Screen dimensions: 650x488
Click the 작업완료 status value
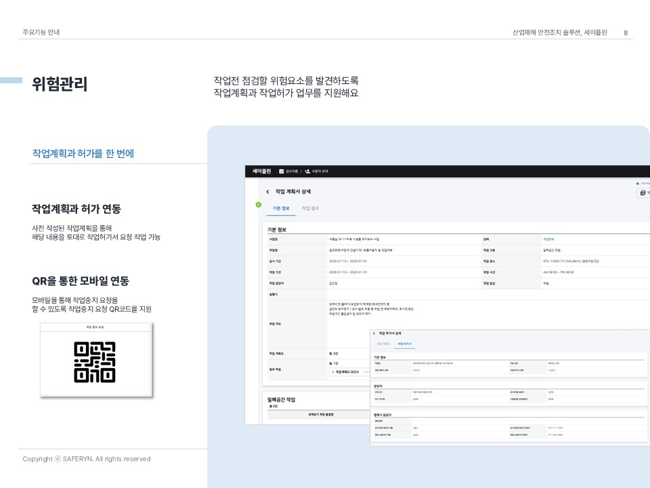pos(548,239)
